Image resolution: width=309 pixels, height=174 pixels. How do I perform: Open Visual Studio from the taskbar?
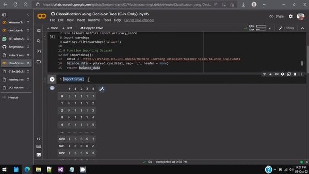point(60,170)
